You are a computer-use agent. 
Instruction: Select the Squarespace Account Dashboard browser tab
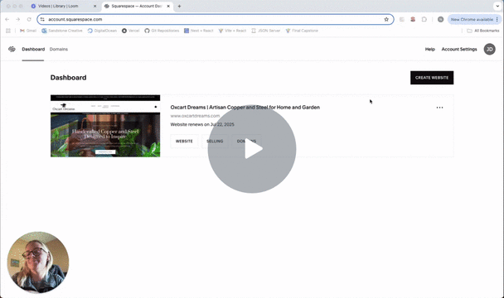click(138, 6)
